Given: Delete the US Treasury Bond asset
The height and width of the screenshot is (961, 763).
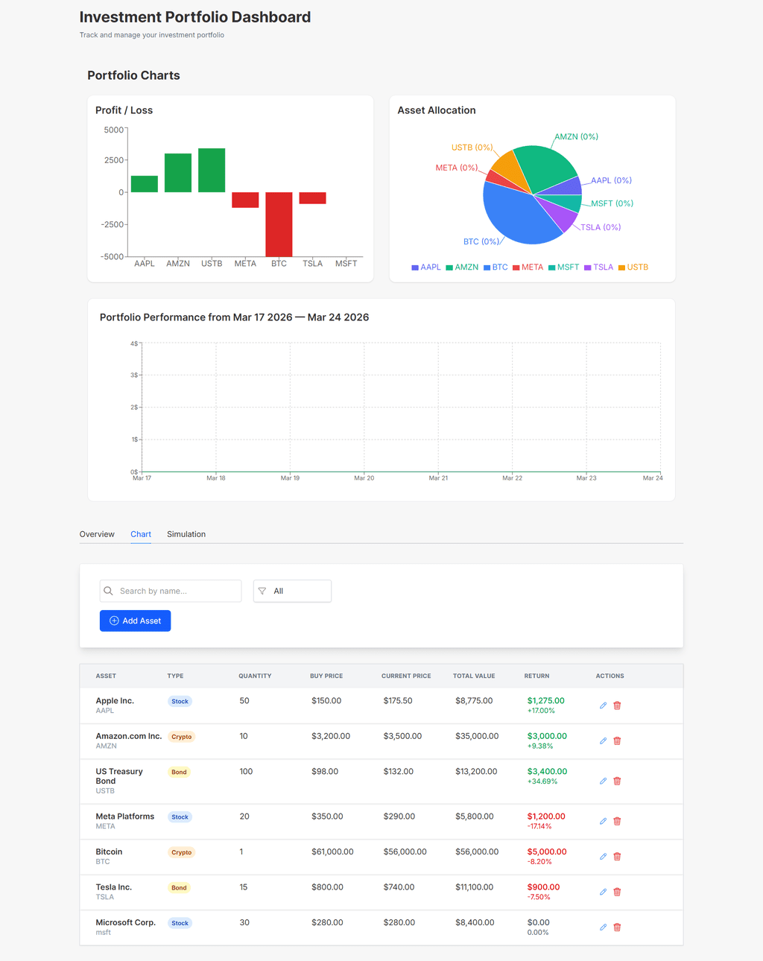Looking at the screenshot, I should 617,781.
